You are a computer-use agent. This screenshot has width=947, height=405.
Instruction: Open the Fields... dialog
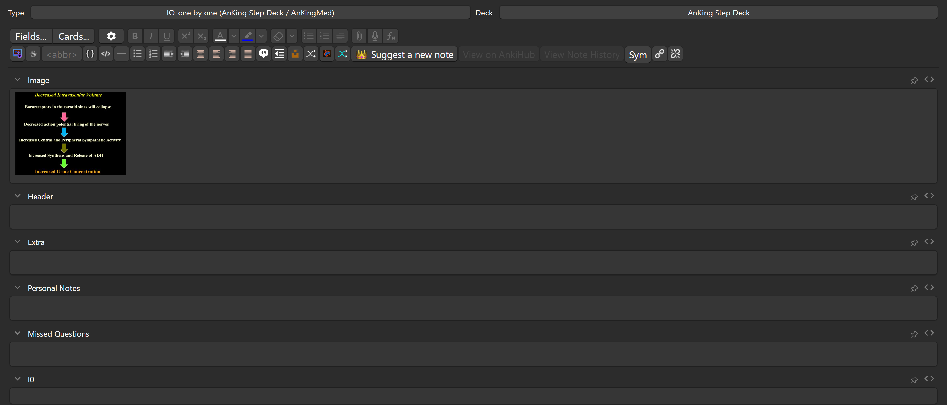(31, 36)
